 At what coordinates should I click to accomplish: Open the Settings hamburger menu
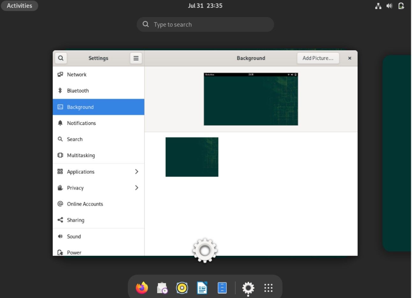(x=136, y=58)
